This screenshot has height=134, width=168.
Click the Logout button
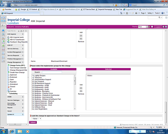(x=158, y=27)
